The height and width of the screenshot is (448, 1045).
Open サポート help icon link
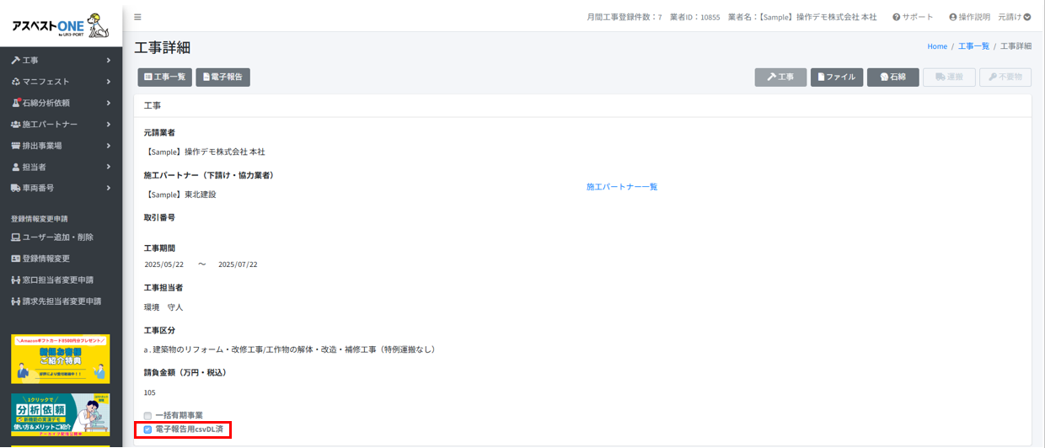tap(913, 17)
